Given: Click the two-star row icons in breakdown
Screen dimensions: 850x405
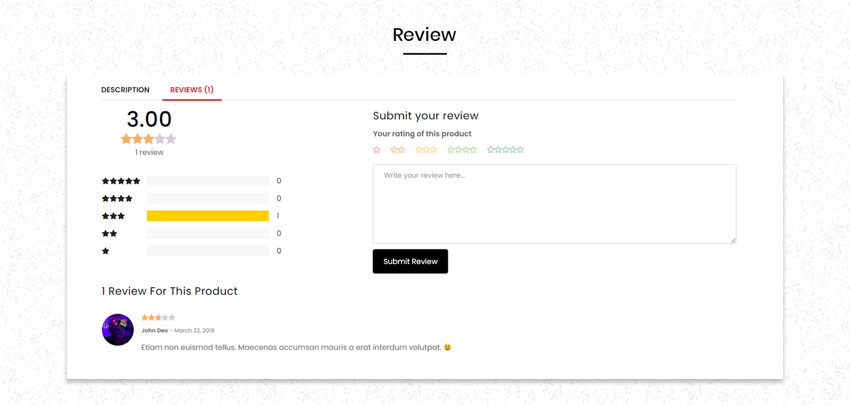Looking at the screenshot, I should 109,234.
